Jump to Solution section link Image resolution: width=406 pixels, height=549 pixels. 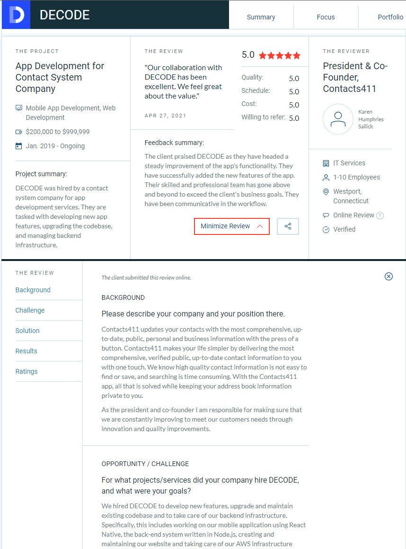pos(27,331)
